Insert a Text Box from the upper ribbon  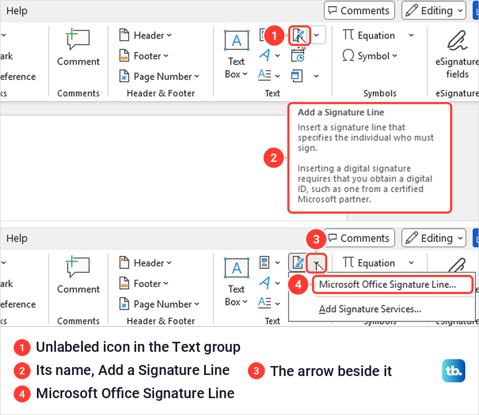pyautogui.click(x=236, y=54)
